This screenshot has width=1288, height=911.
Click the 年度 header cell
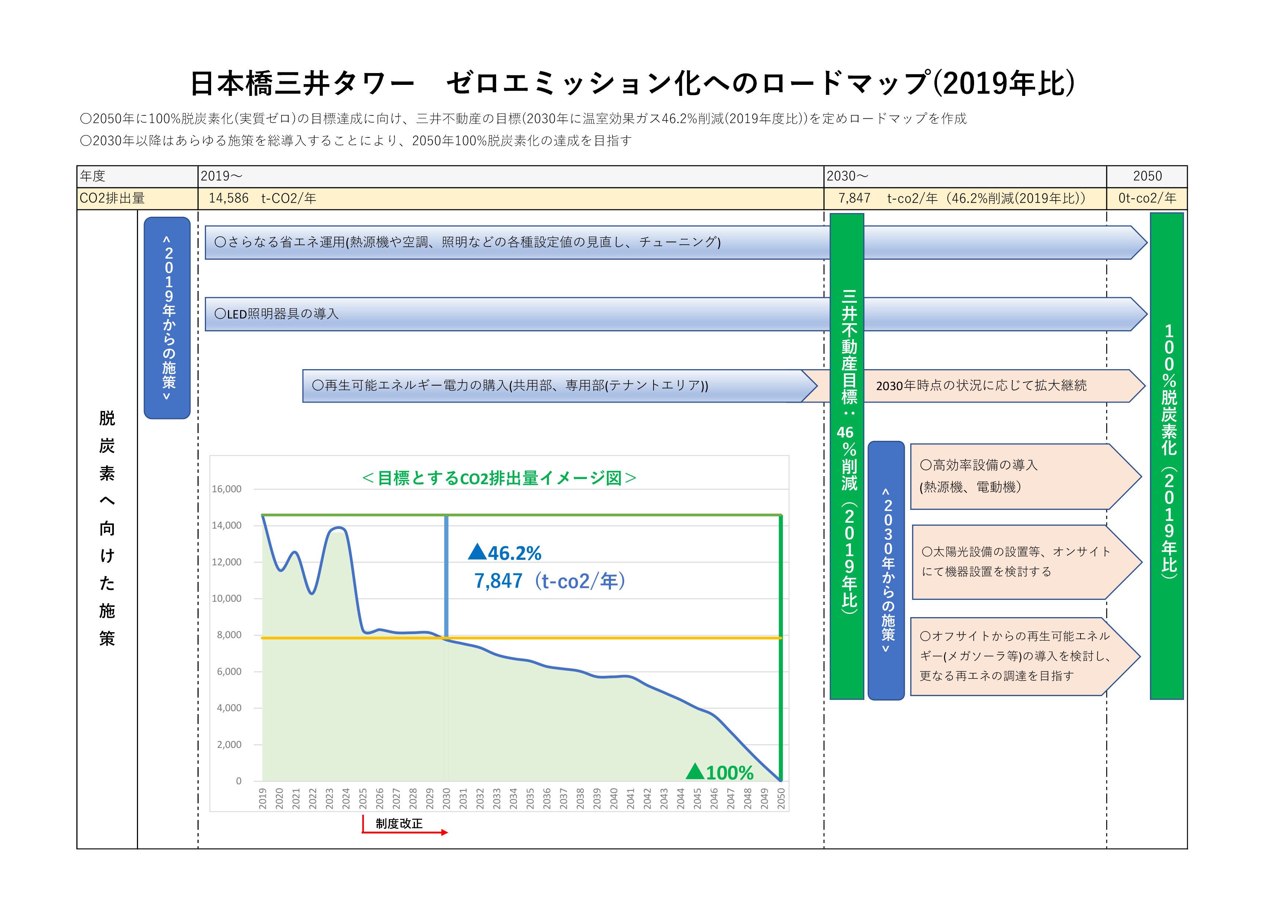pos(137,176)
